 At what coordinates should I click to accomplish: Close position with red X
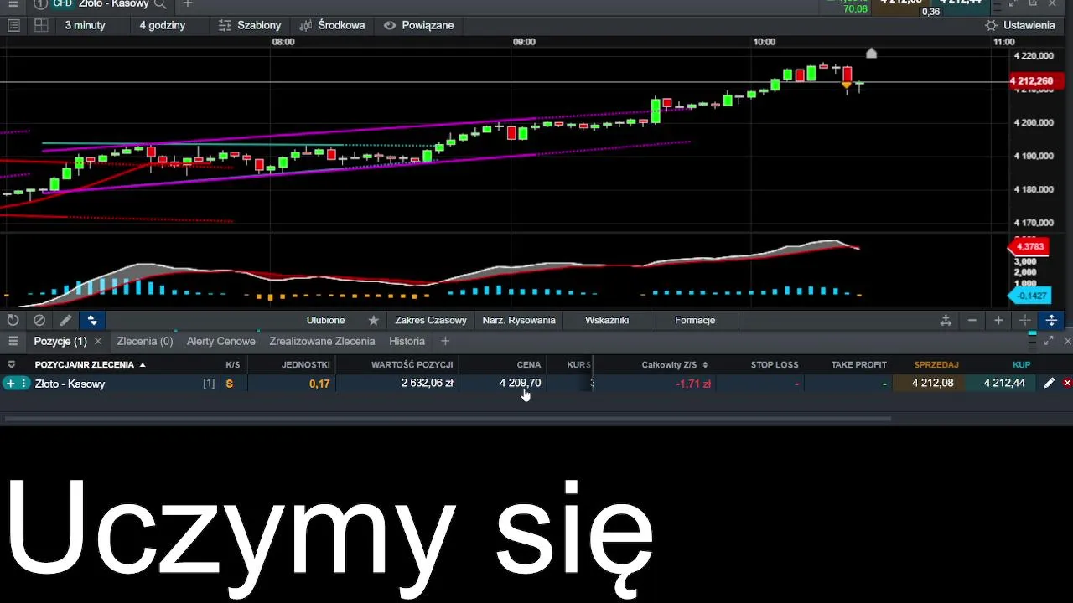pyautogui.click(x=1067, y=383)
